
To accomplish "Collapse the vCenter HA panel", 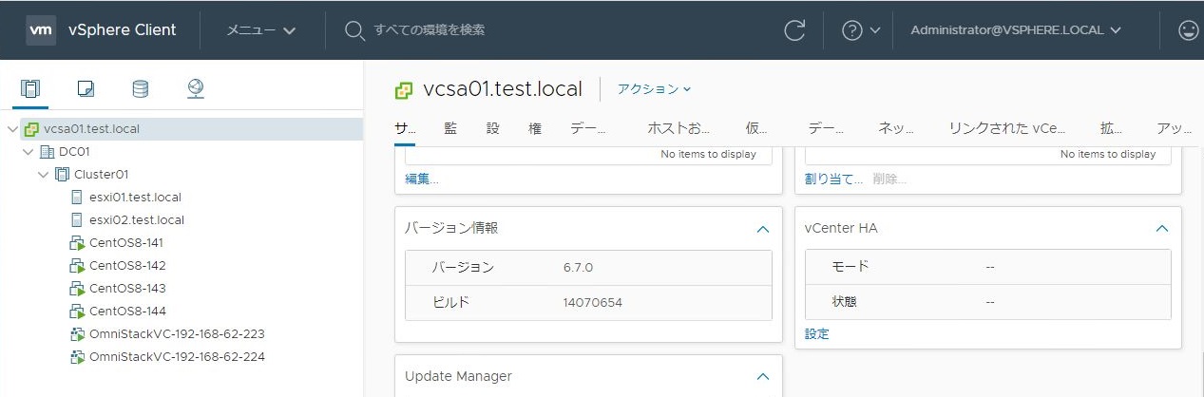I will point(1161,229).
